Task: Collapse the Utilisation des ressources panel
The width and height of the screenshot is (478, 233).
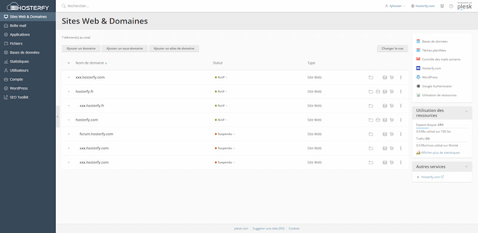Action: [x=467, y=112]
